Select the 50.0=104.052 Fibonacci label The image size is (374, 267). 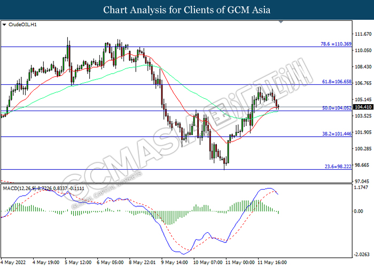pyautogui.click(x=337, y=108)
